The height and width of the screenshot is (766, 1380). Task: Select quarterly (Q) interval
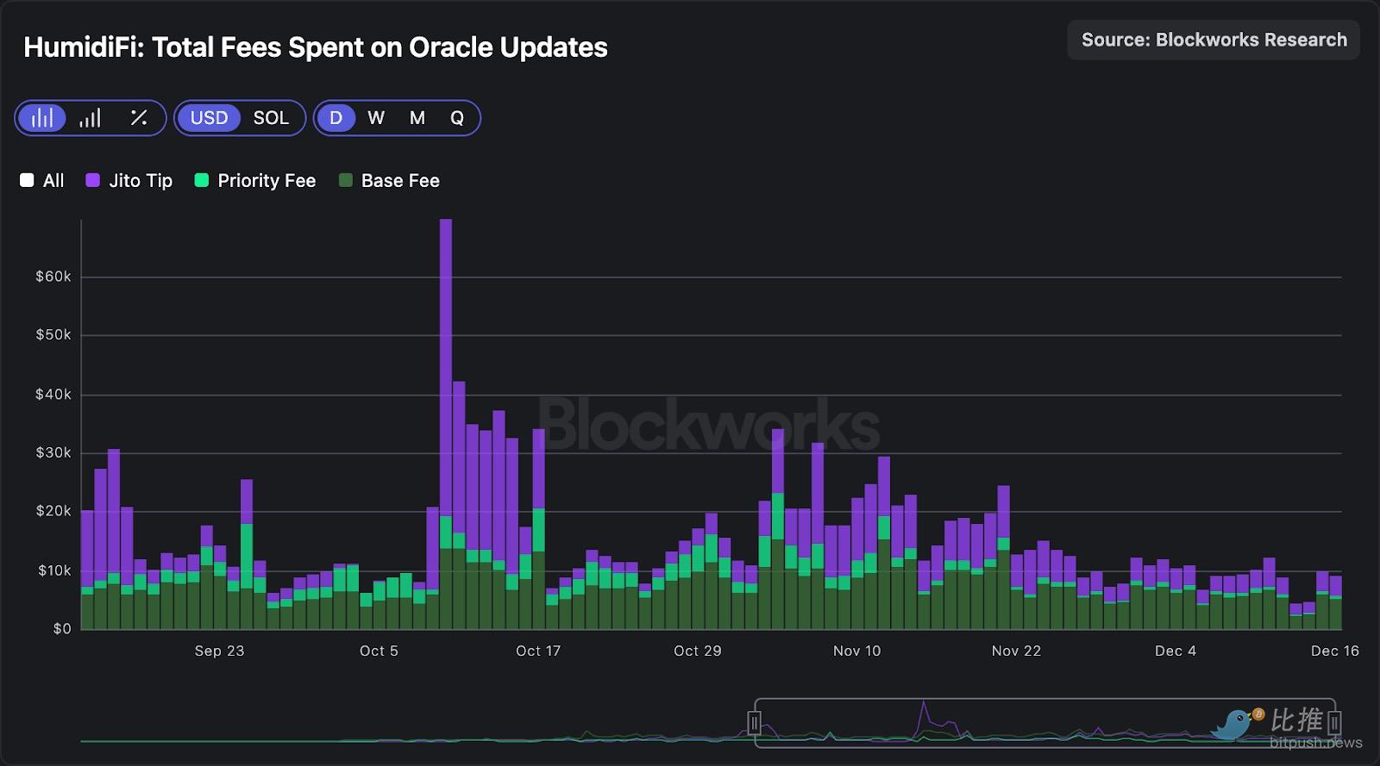click(457, 118)
